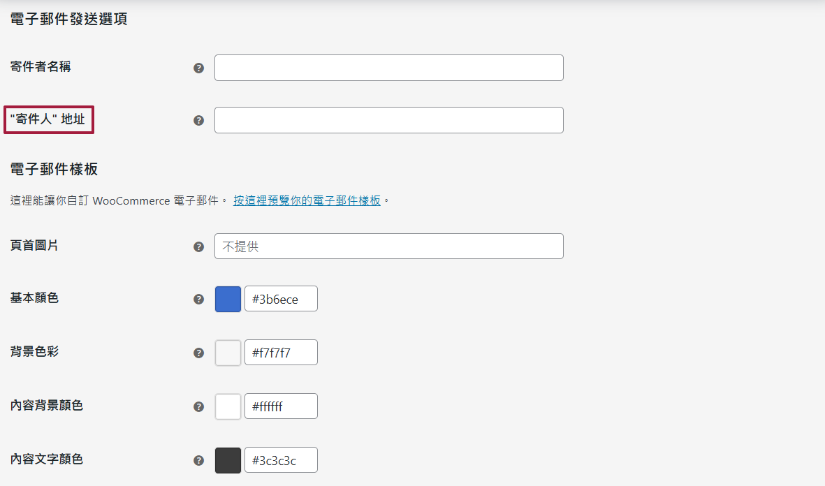
Task: Select the #3c3c3c hex value field
Action: (281, 459)
